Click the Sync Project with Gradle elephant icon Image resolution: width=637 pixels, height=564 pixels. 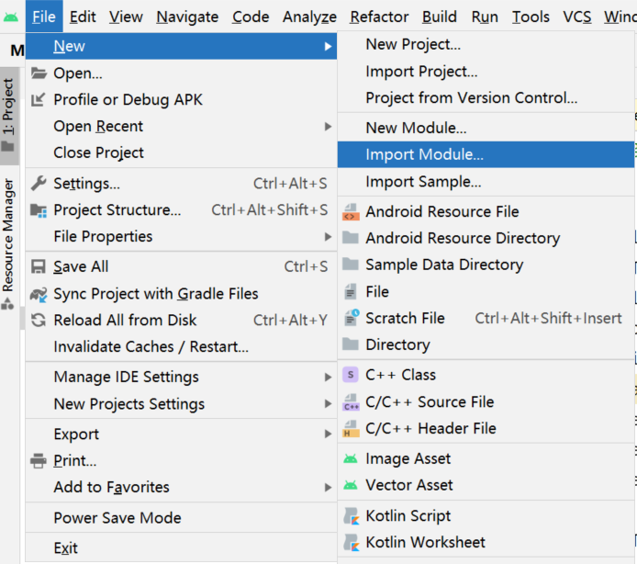click(x=39, y=294)
